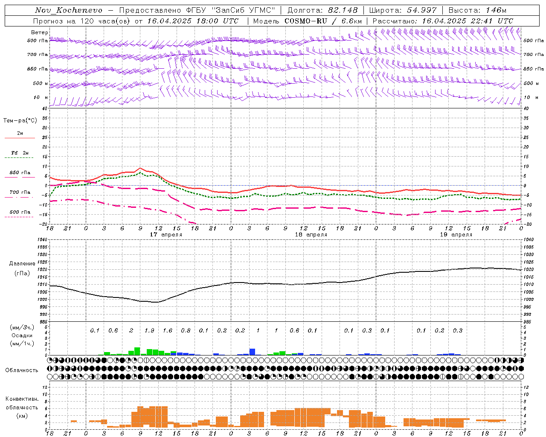Click the date label "17 апреля"
Image resolution: width=546 pixels, height=437 pixels.
point(166,234)
